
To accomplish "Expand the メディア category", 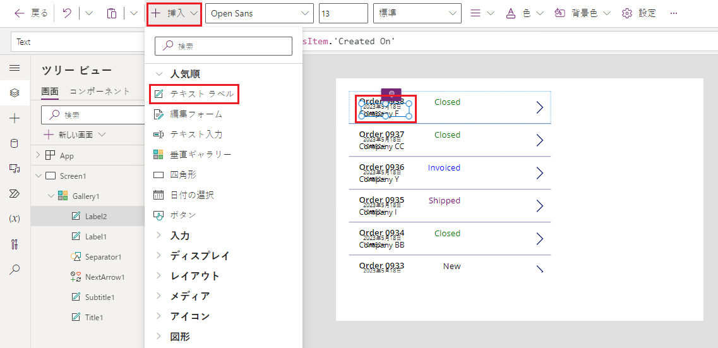I will click(159, 296).
